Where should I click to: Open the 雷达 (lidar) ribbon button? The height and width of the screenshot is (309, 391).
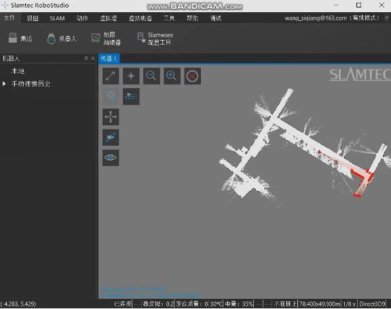coord(20,39)
